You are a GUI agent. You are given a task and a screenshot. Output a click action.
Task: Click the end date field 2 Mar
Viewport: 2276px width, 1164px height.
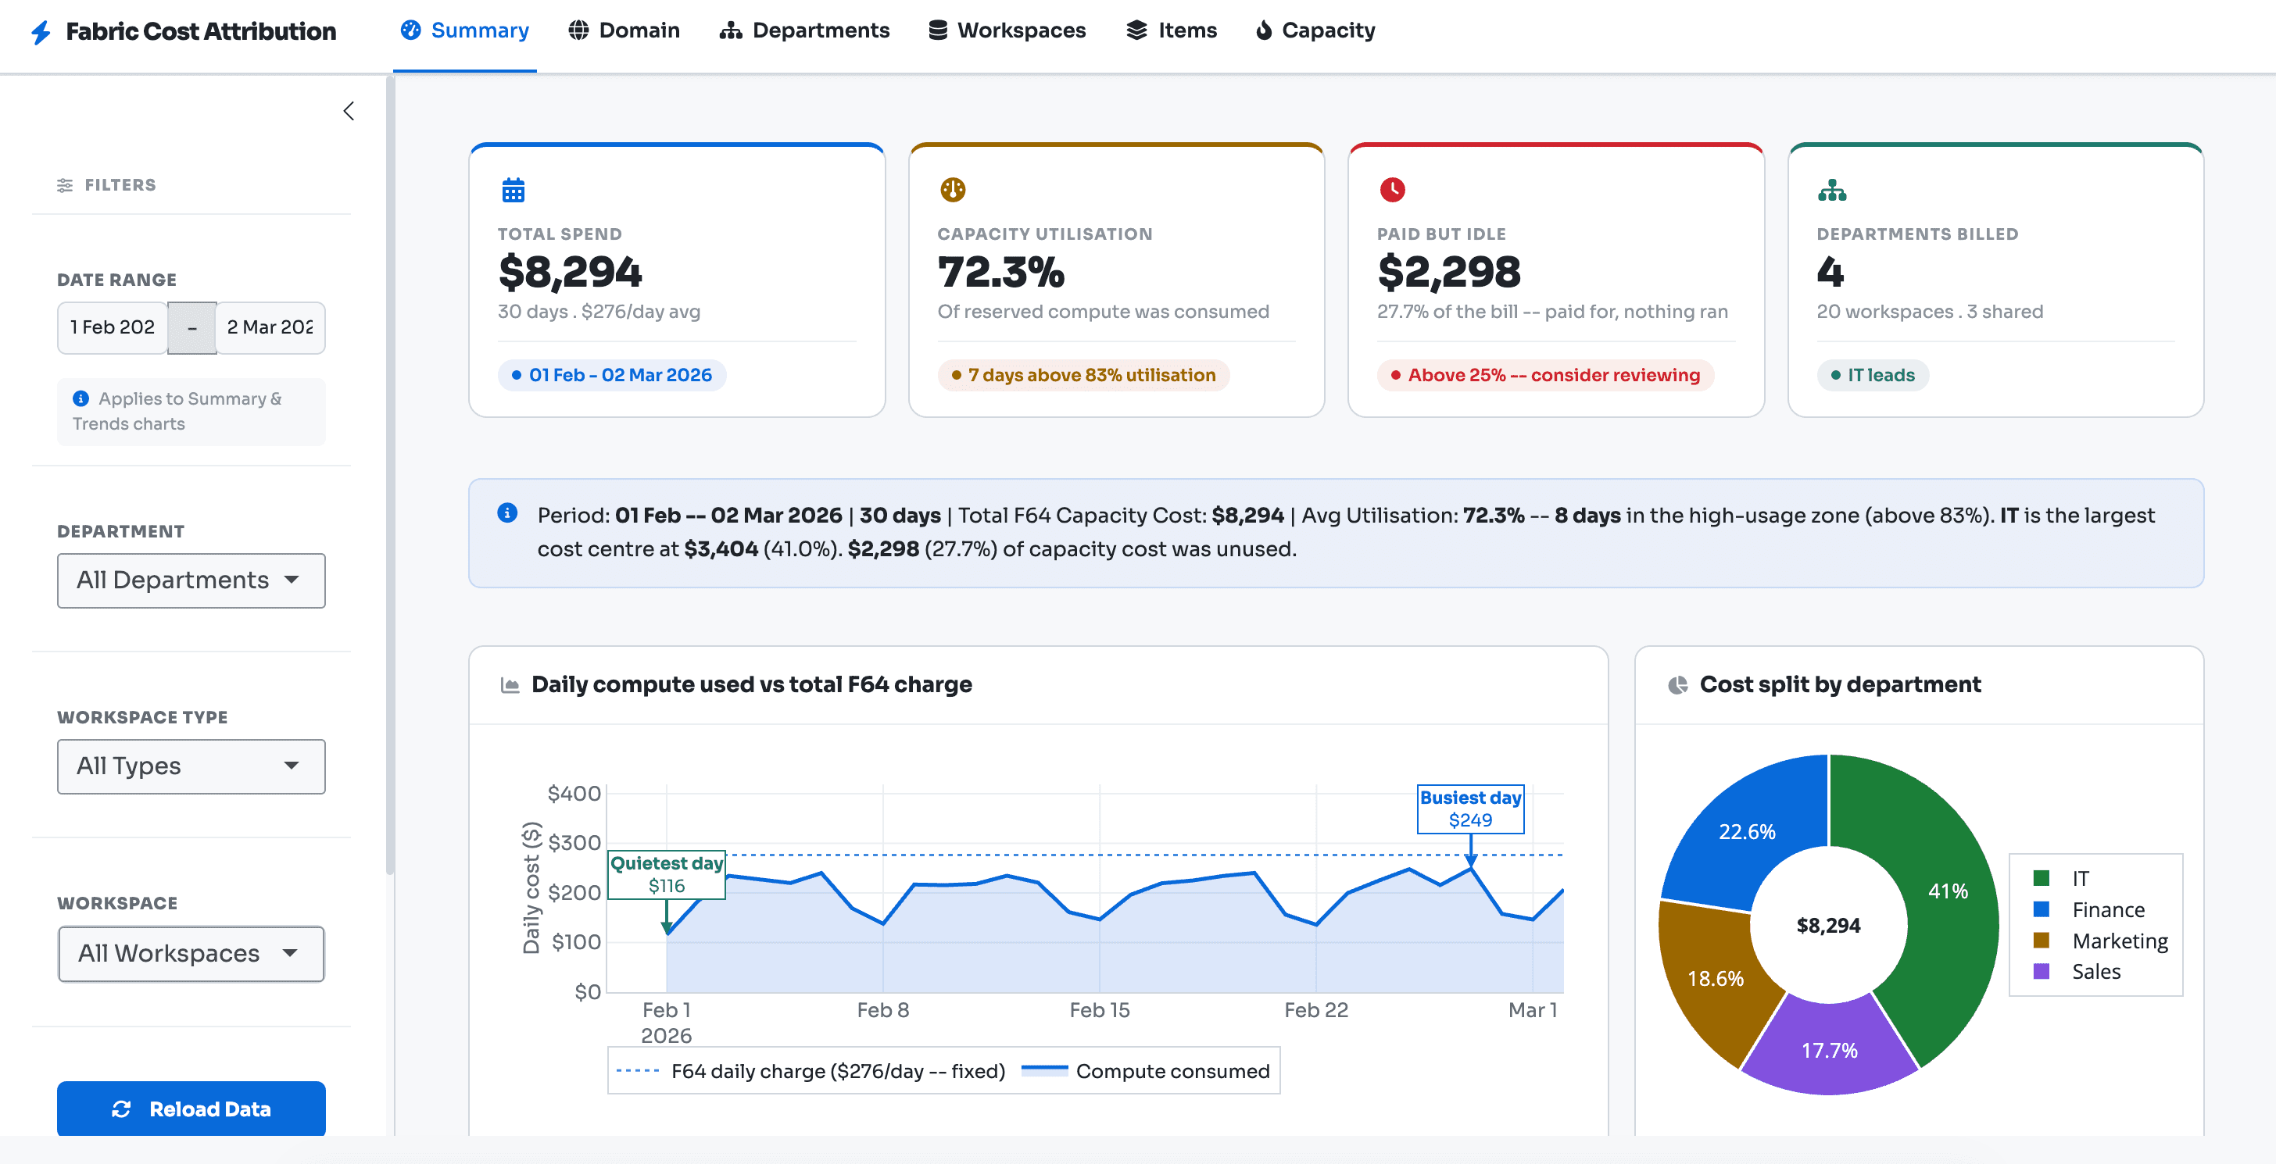271,327
